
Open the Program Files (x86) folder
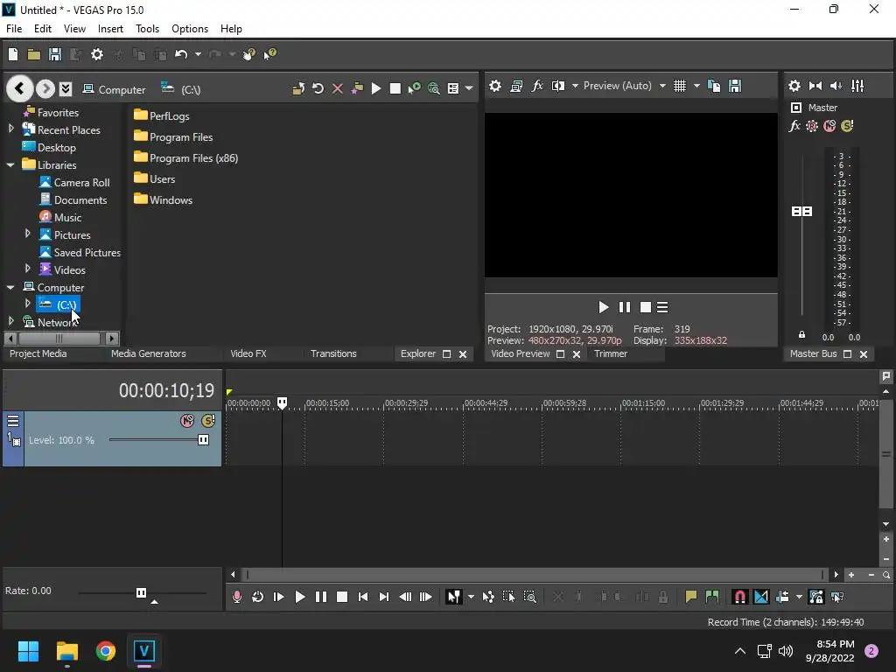186,157
